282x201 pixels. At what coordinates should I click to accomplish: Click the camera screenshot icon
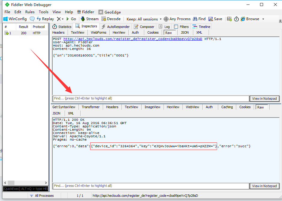point(229,19)
